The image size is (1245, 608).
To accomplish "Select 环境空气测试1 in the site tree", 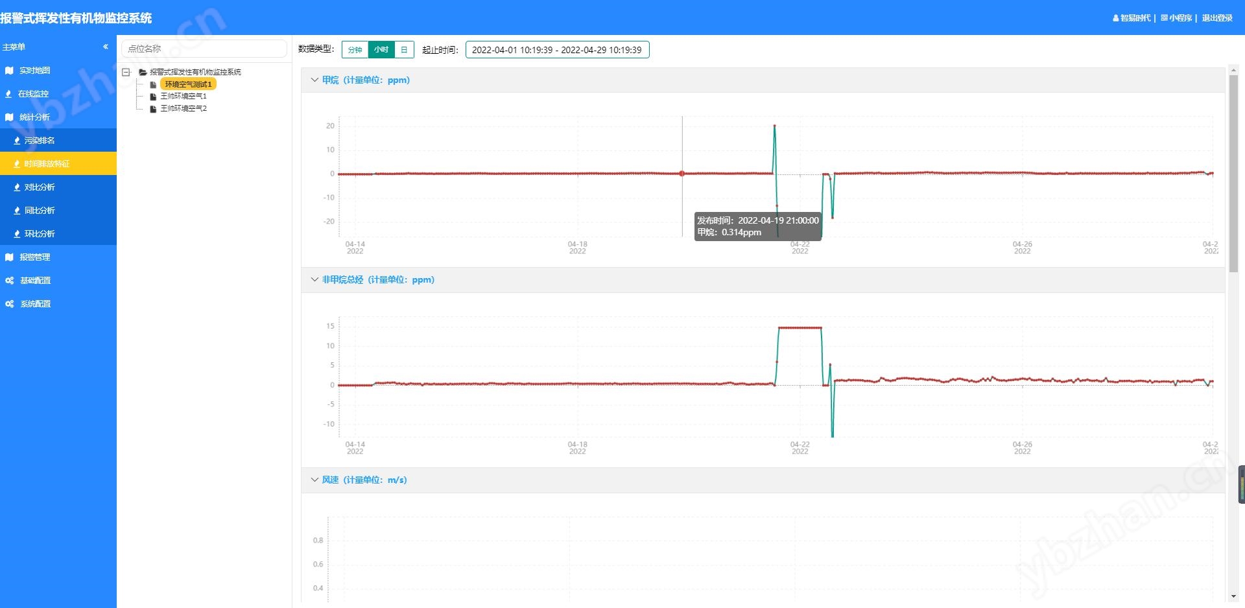I will (188, 84).
